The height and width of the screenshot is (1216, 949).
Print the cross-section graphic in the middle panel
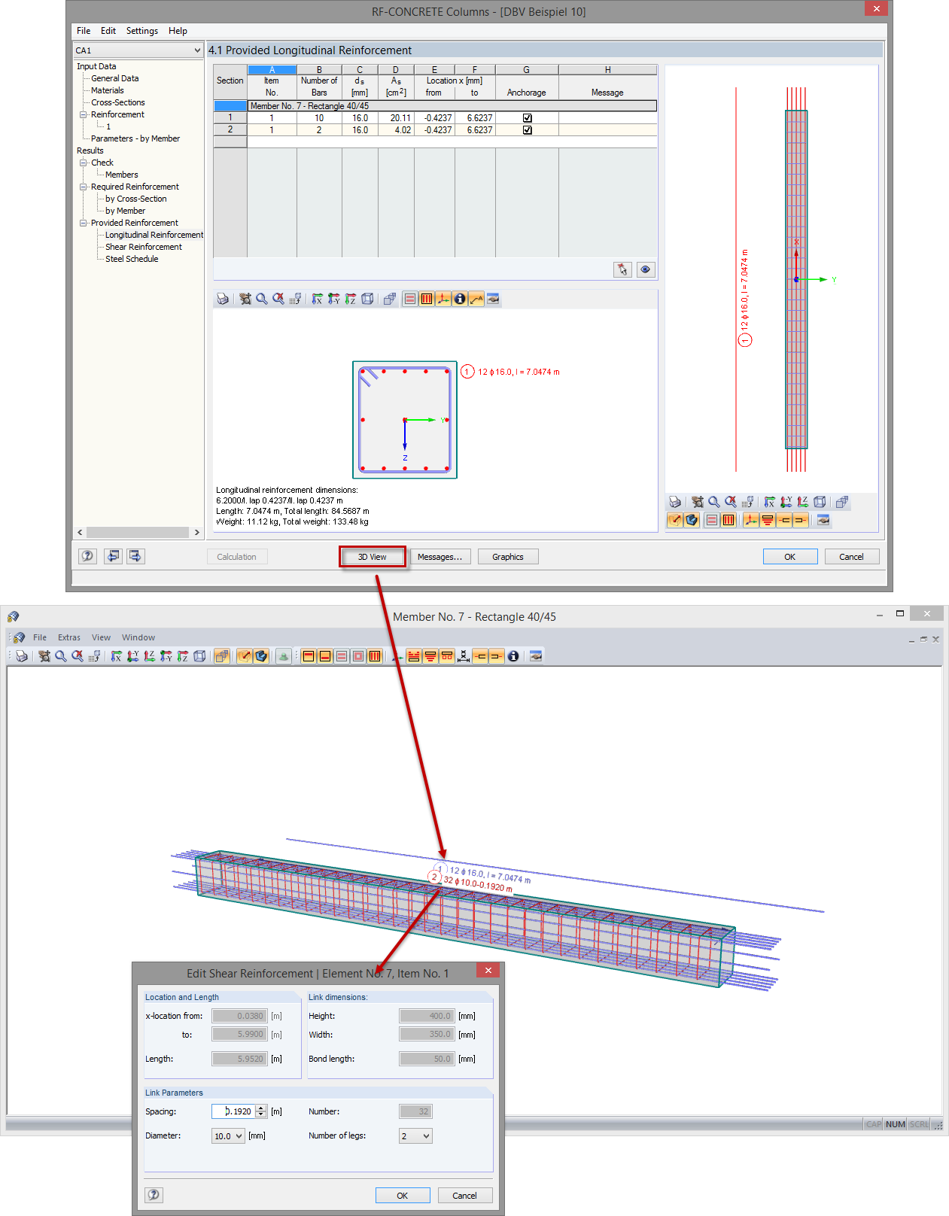point(223,299)
